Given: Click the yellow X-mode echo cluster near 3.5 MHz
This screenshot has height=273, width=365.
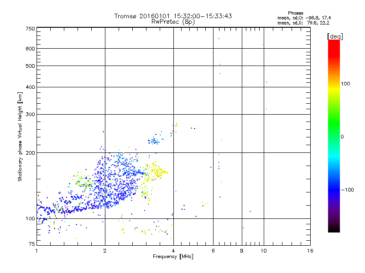Looking at the screenshot, I should [156, 172].
